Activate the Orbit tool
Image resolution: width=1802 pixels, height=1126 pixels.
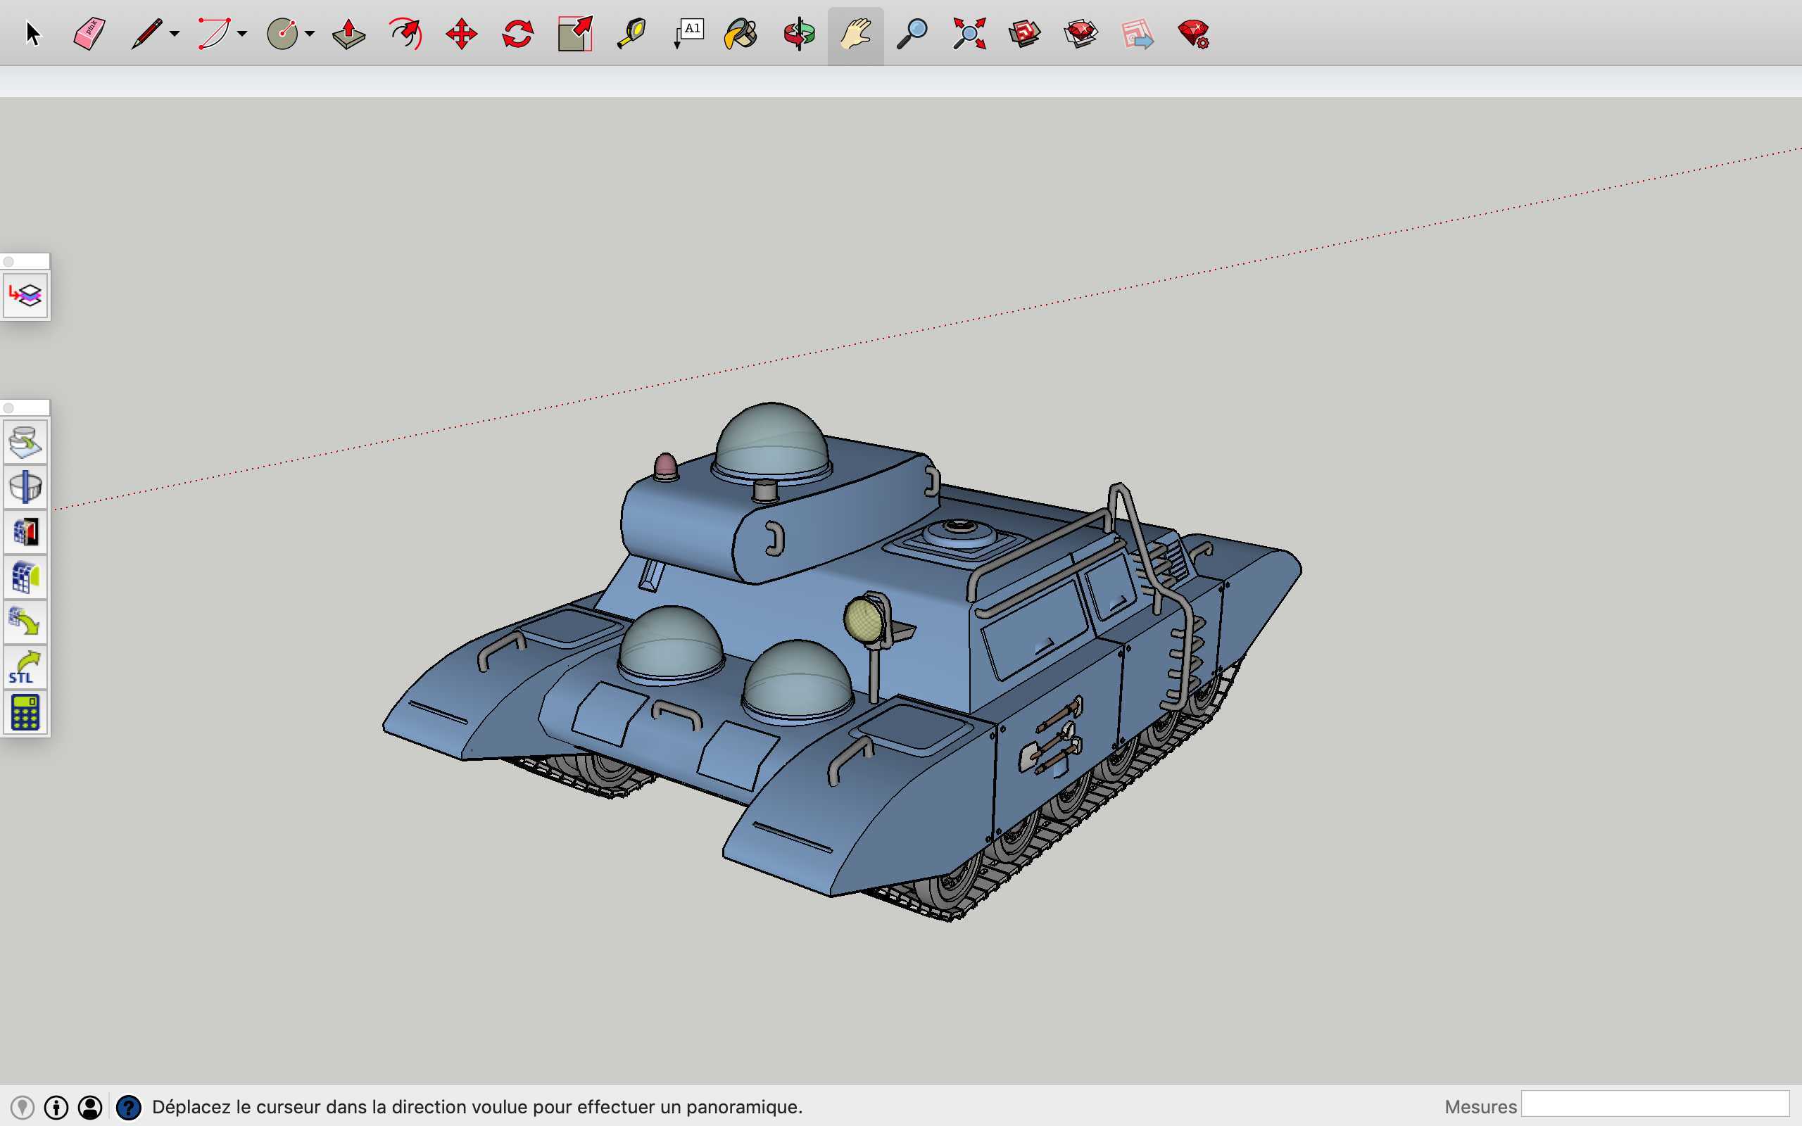pos(799,34)
